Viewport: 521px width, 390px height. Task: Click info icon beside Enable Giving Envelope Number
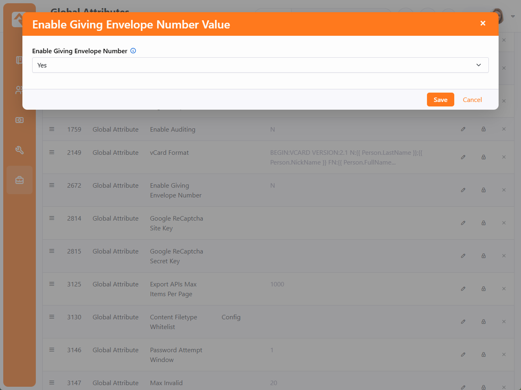click(x=133, y=51)
